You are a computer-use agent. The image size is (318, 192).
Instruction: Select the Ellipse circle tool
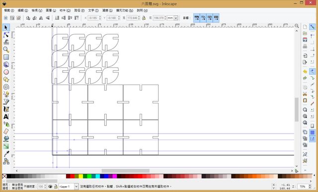pos(6,72)
